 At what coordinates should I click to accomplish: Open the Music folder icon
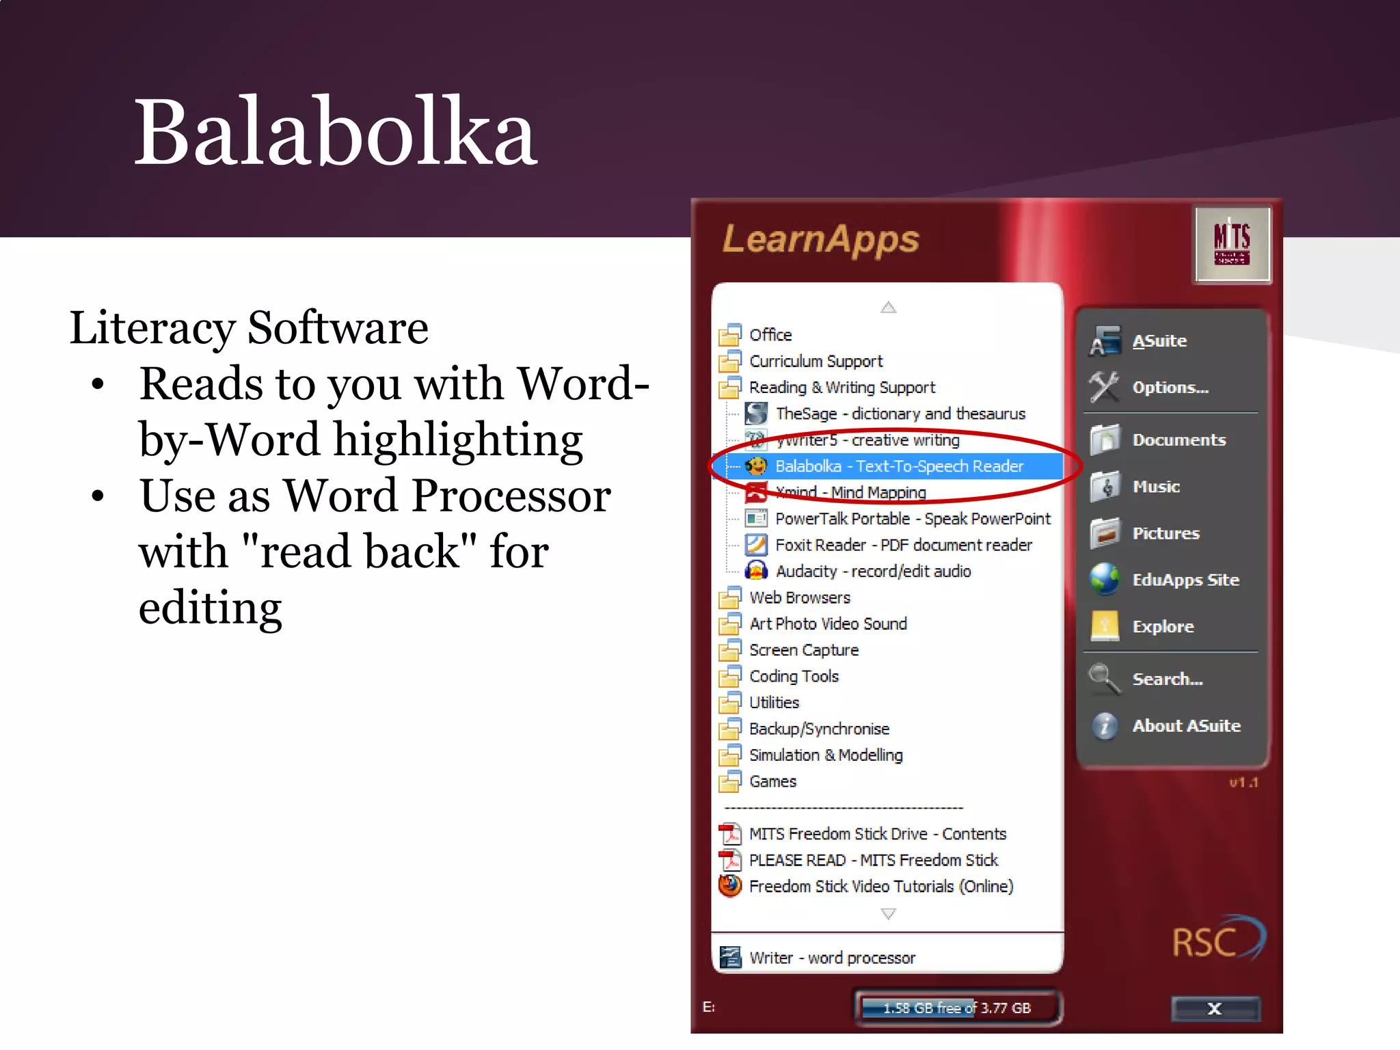tap(1105, 487)
